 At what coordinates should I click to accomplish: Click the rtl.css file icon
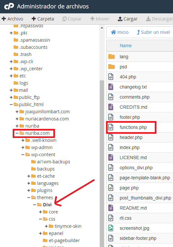(111, 218)
